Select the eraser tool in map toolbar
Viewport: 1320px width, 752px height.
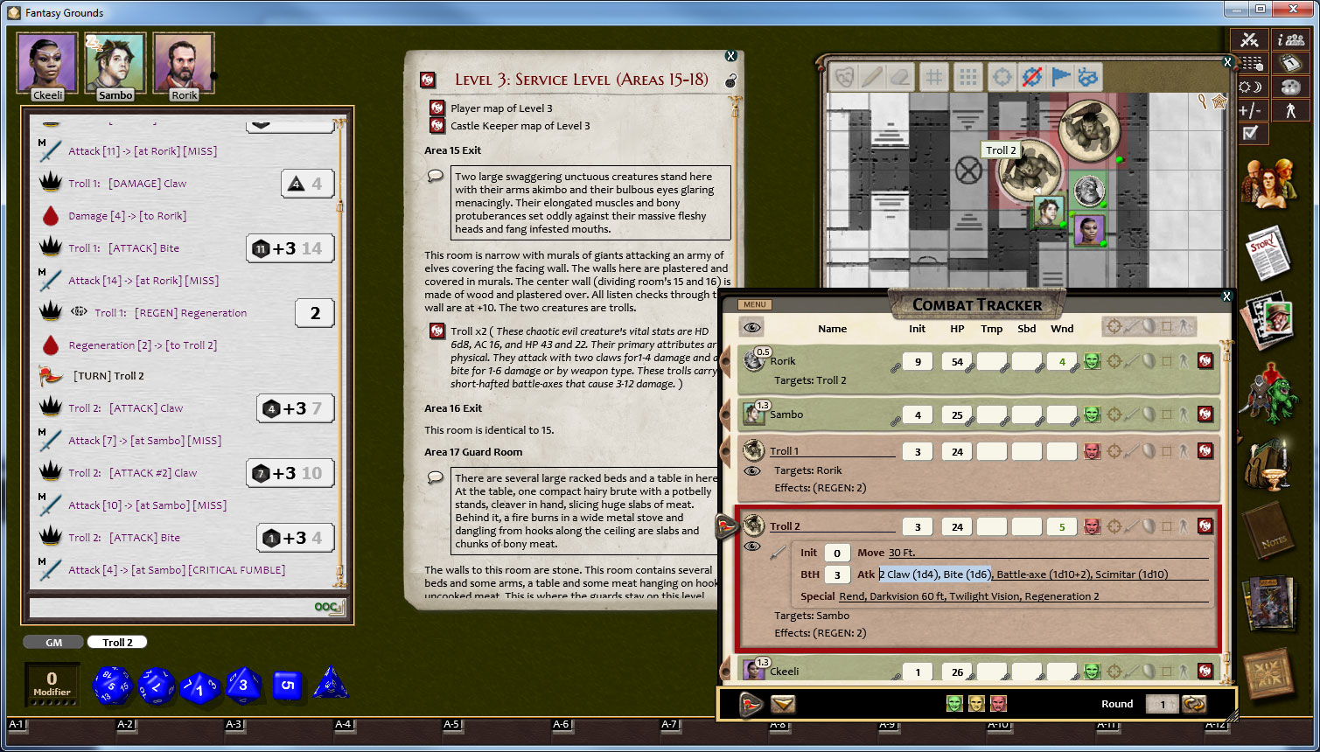point(900,77)
